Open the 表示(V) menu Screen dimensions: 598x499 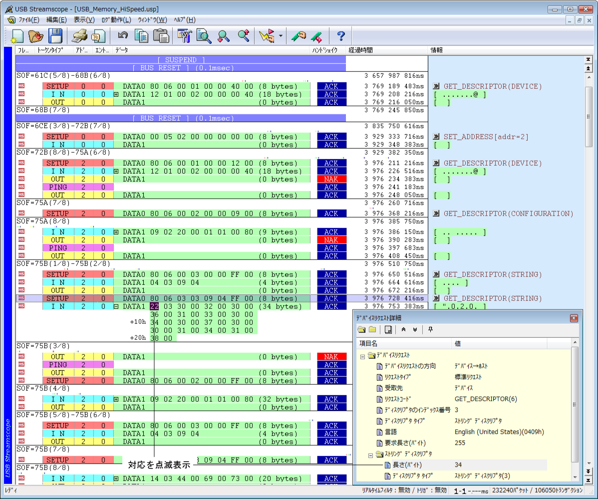(x=84, y=20)
